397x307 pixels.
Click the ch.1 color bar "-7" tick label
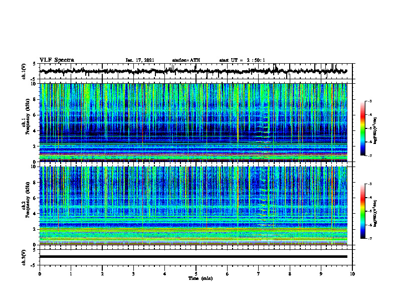[369, 156]
